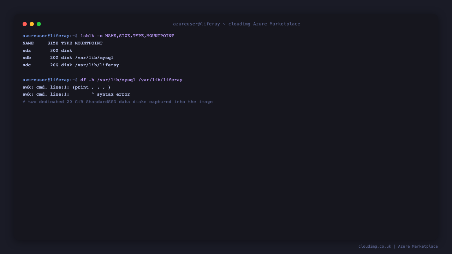452x254 pixels.
Task: Click the sda 30G disk row
Action: coord(47,51)
